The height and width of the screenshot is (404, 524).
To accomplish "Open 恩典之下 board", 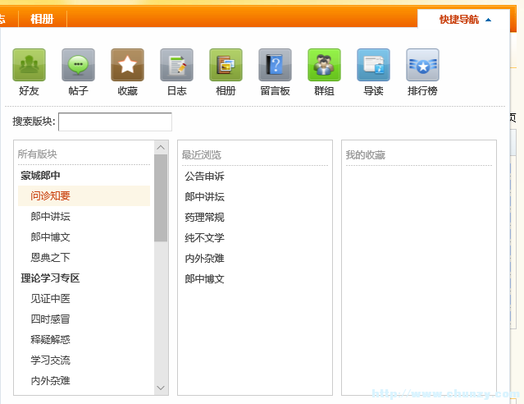I will click(51, 257).
